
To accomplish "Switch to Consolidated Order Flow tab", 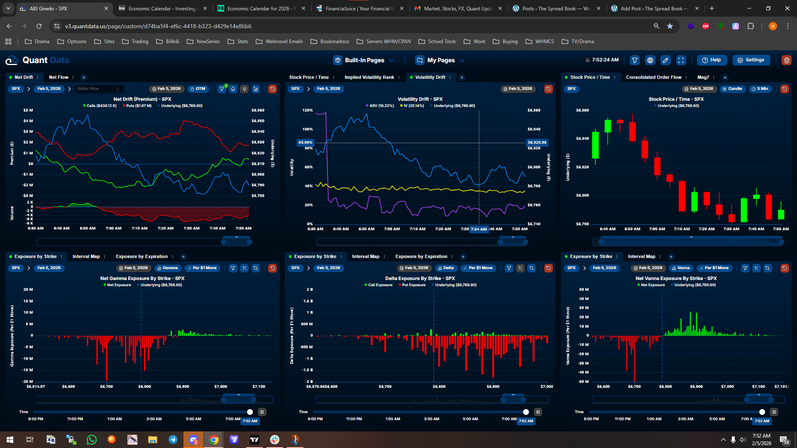I will [x=653, y=77].
